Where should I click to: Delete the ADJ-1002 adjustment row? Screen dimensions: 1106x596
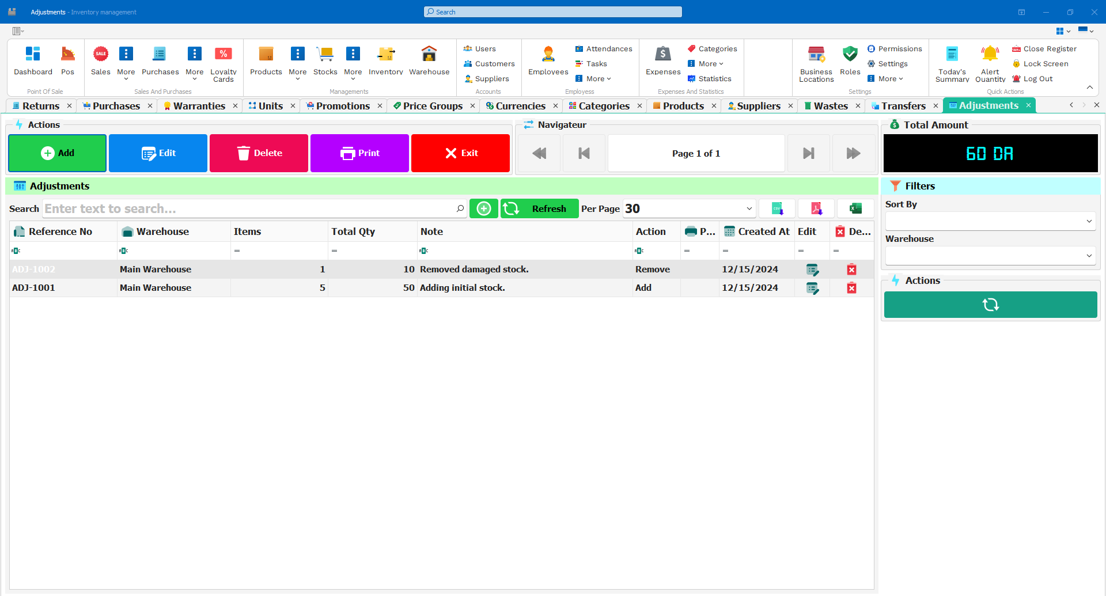[852, 269]
